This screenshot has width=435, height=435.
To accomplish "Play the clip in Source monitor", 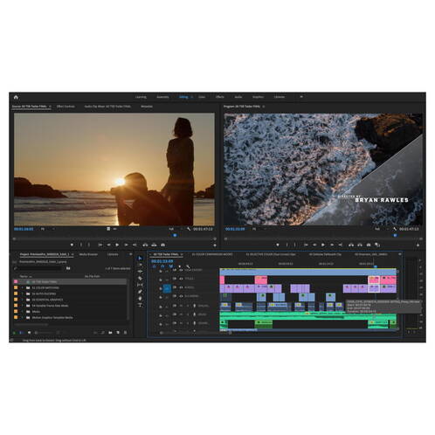I will point(117,245).
